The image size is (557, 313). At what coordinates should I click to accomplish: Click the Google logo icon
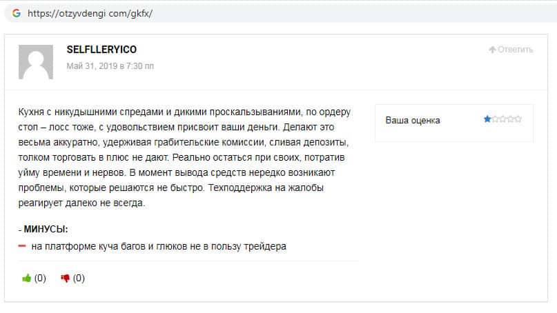coord(16,12)
